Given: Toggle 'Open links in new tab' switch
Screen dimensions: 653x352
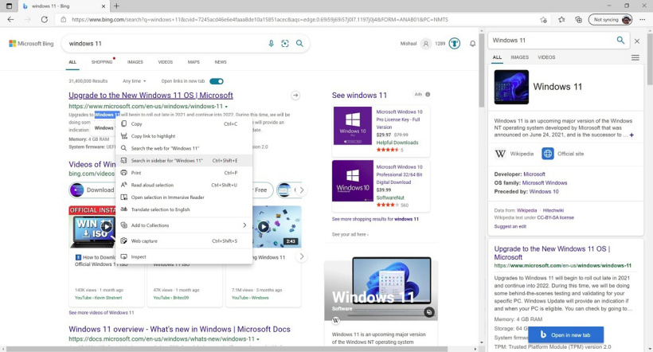Looking at the screenshot, I should pos(216,80).
